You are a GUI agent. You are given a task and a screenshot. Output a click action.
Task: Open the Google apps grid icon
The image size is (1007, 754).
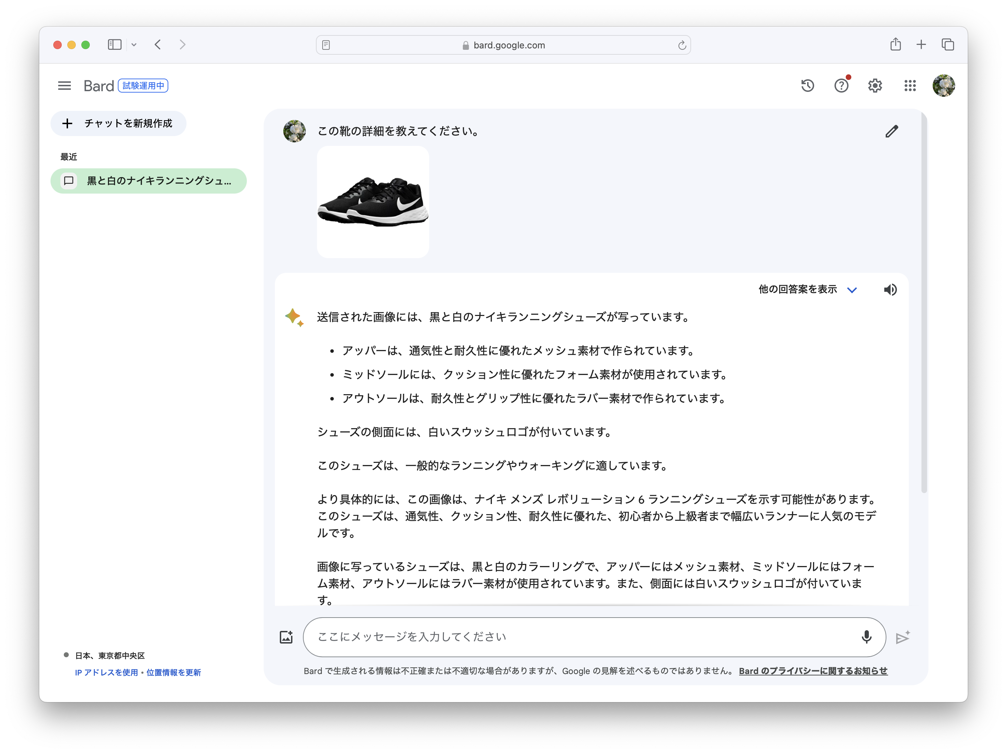point(910,86)
